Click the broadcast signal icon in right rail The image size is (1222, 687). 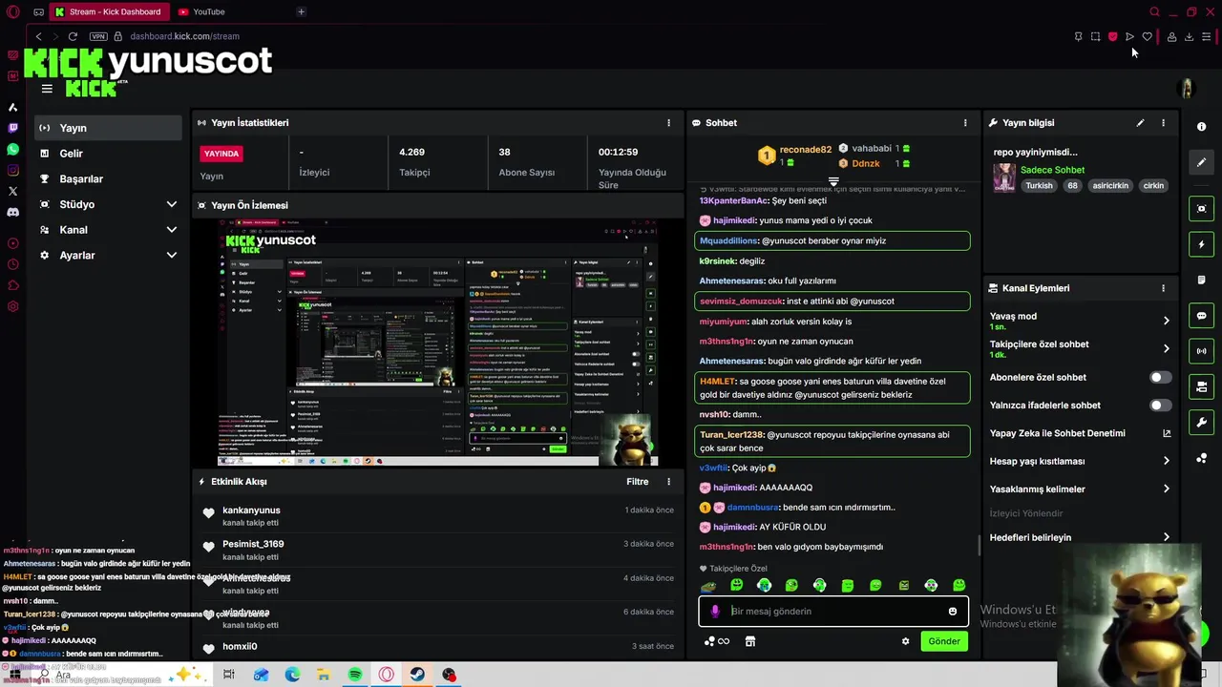pos(1201,351)
